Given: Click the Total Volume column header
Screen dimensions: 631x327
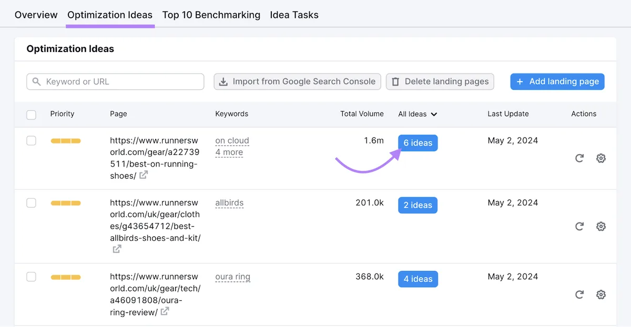Looking at the screenshot, I should coord(362,114).
